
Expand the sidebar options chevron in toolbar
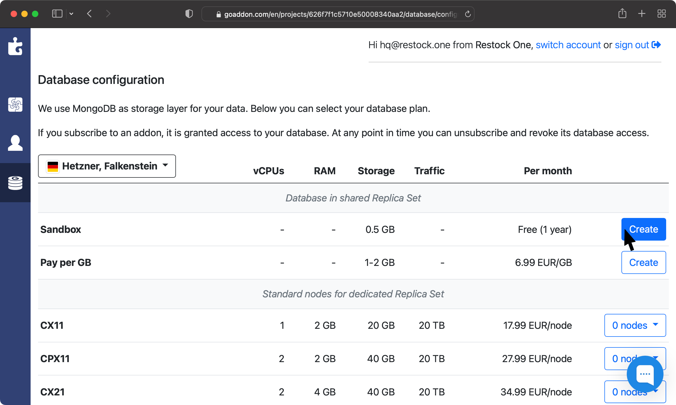pos(71,14)
